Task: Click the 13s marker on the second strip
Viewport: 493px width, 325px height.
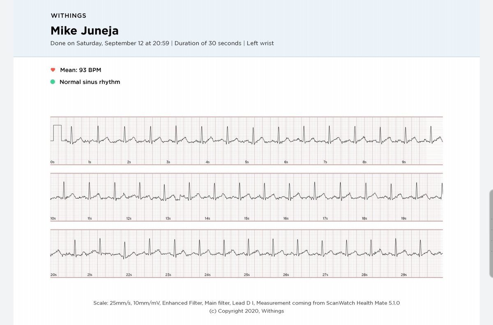Action: [168, 218]
